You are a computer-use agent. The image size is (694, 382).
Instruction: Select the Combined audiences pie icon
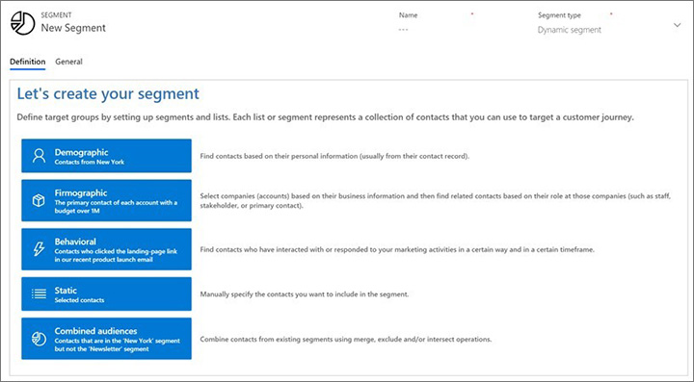click(39, 339)
